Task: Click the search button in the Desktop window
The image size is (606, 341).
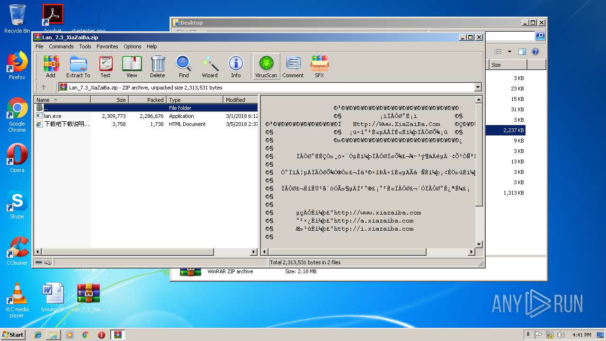Action: click(x=540, y=36)
